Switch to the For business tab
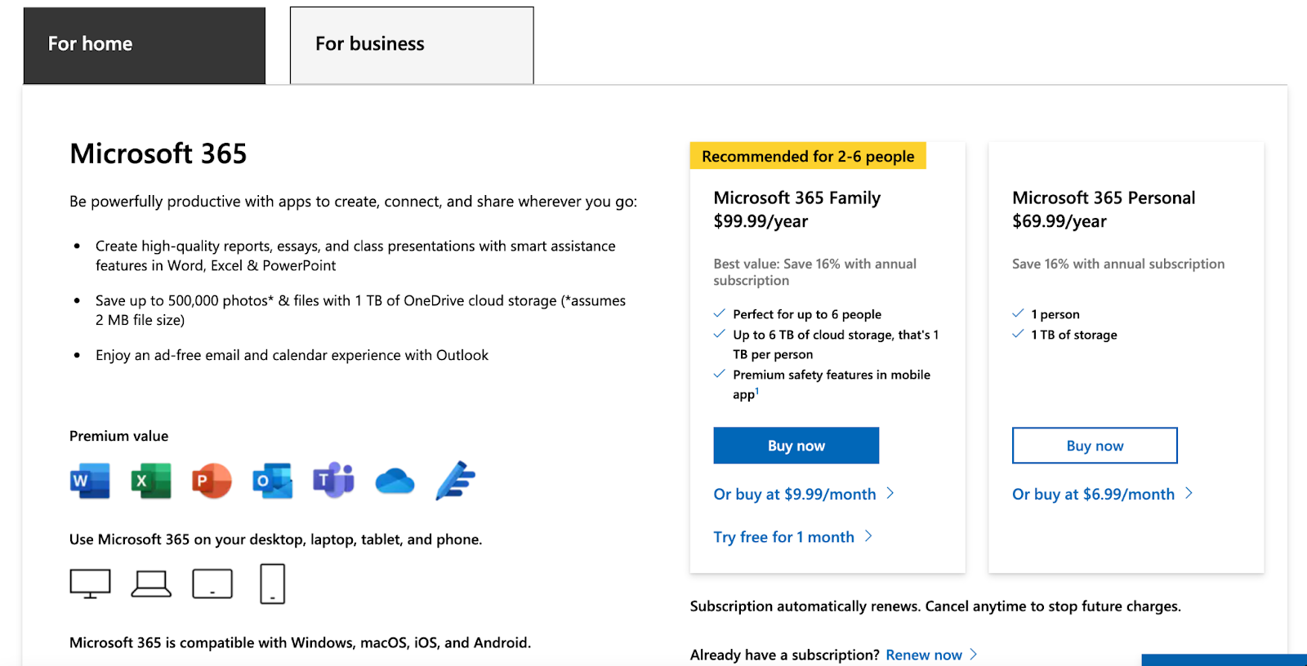Viewport: 1307px width, 666px height. click(412, 45)
